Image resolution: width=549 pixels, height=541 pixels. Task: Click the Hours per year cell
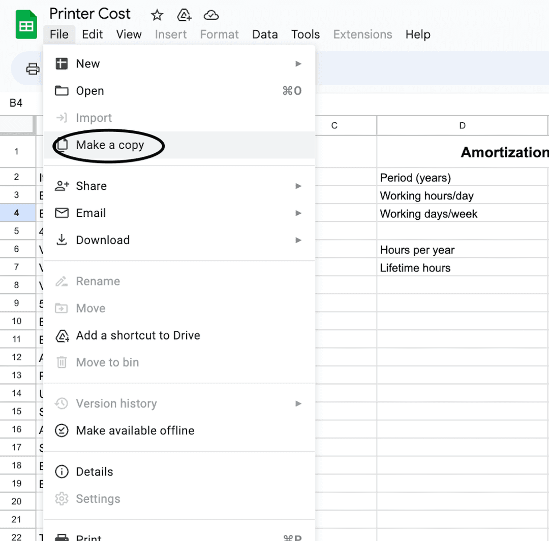click(x=463, y=249)
